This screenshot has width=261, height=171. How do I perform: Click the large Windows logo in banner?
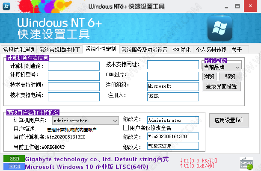tap(220, 28)
